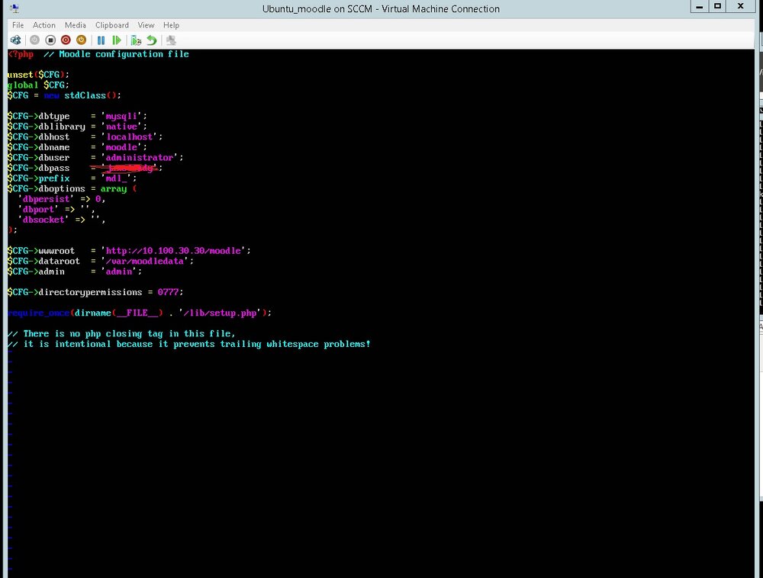The image size is (763, 578).
Task: Click the $CFG->admin 'admin' value
Action: [x=119, y=271]
